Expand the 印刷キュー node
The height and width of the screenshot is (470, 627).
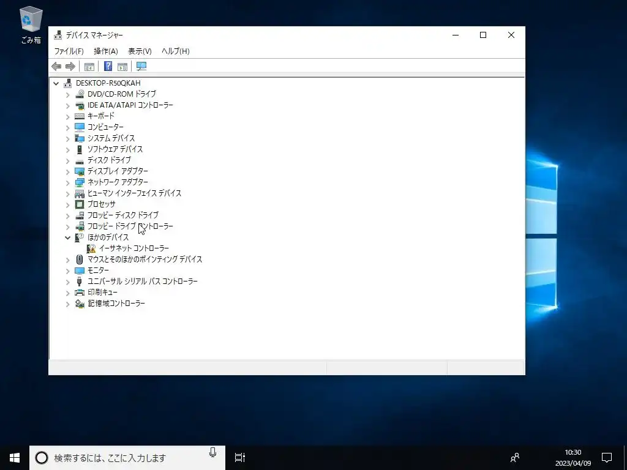tap(67, 293)
